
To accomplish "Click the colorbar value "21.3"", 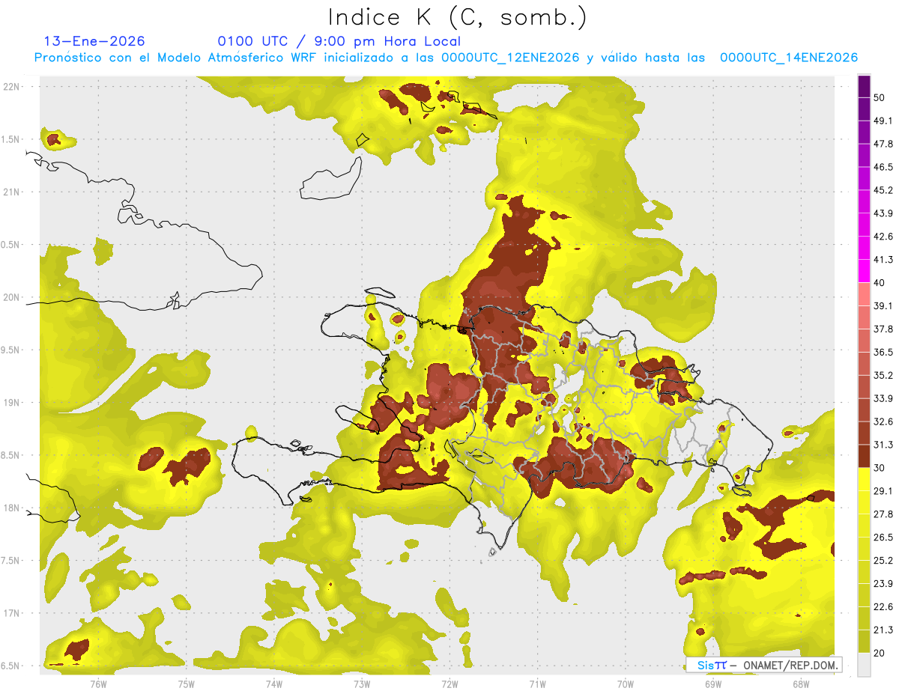I will pos(883,630).
